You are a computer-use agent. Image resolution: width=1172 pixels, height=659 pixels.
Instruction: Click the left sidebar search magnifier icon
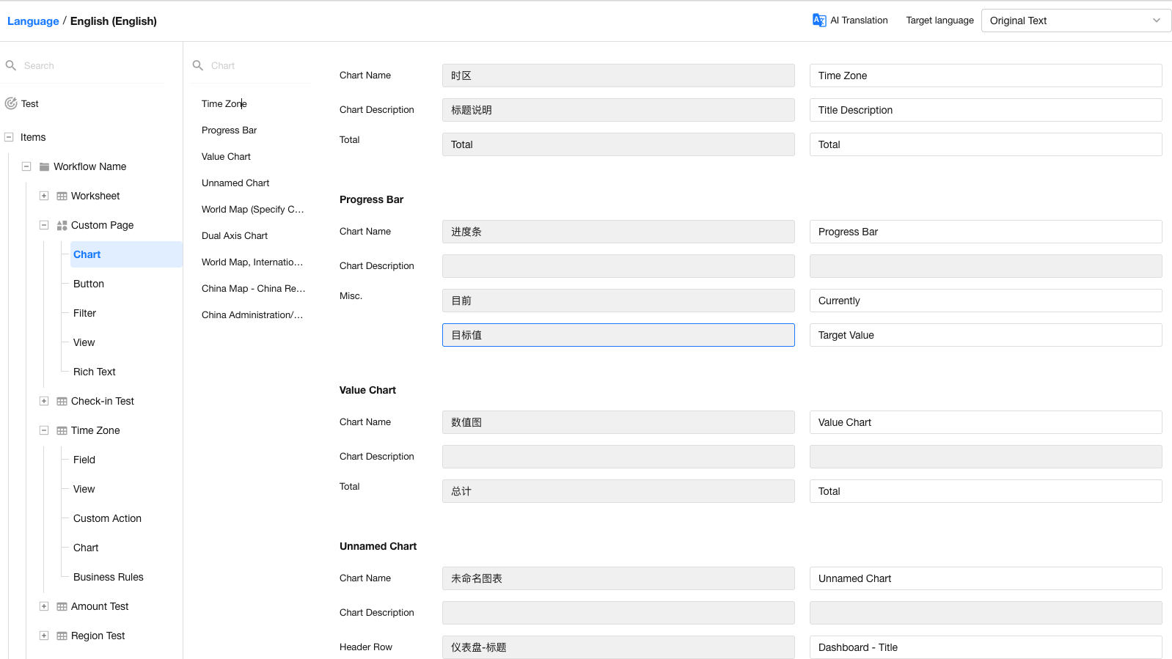coord(11,65)
